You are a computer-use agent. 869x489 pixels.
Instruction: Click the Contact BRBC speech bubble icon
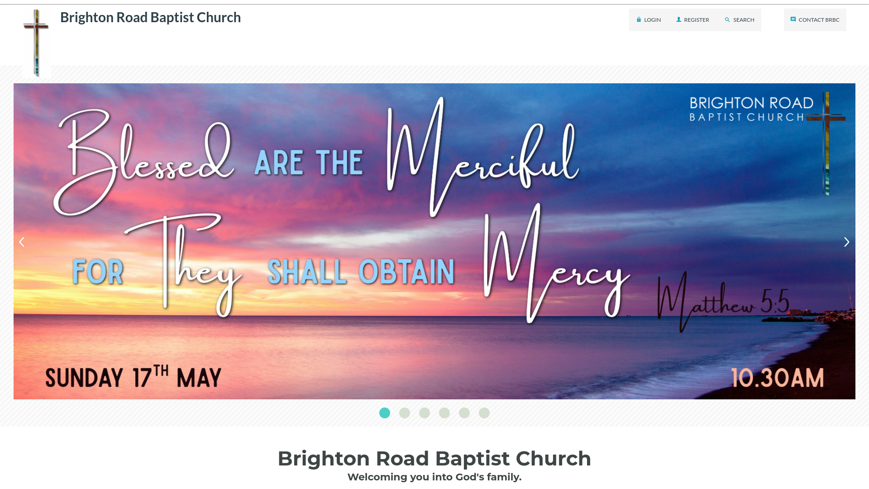point(793,19)
